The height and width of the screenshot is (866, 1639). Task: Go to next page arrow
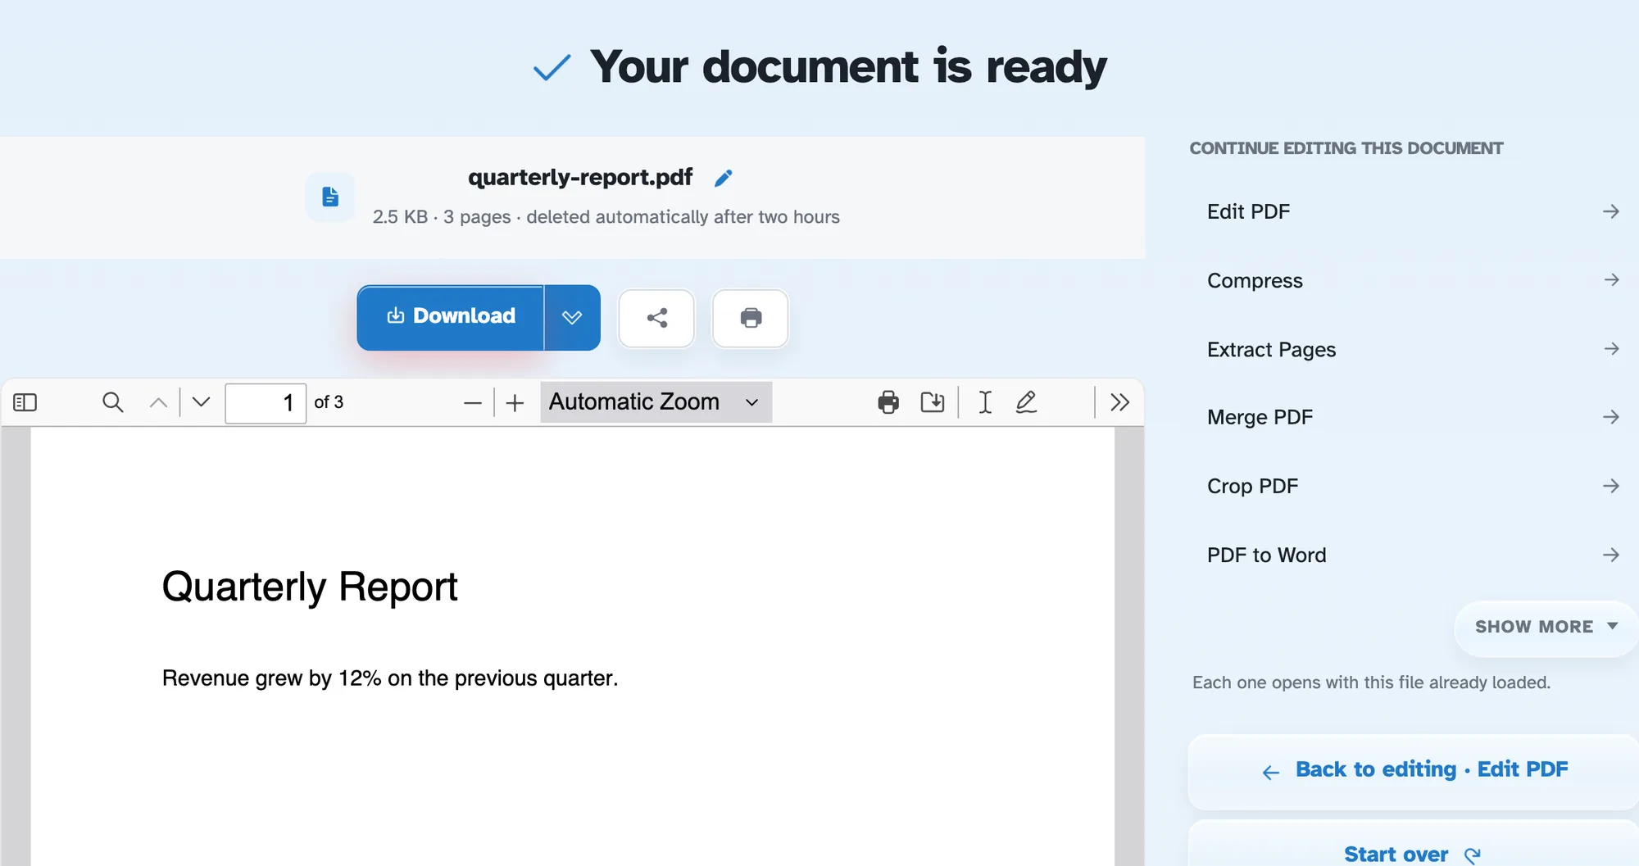pyautogui.click(x=201, y=402)
